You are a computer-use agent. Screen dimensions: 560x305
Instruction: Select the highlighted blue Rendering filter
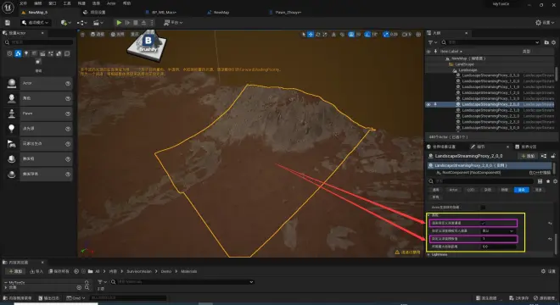point(522,190)
